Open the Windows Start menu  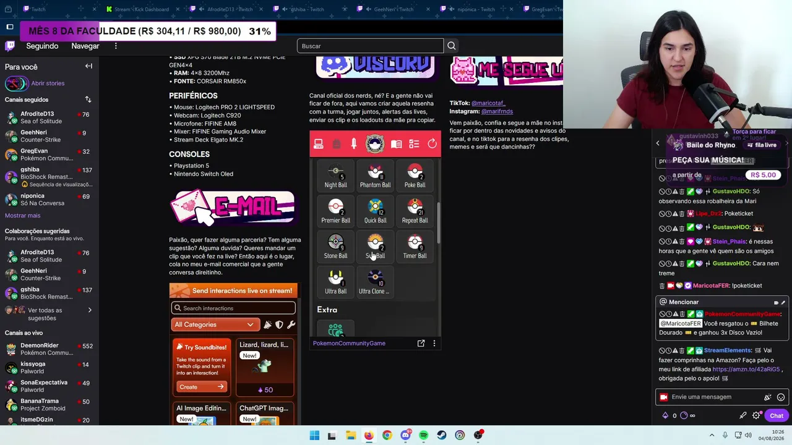click(x=314, y=436)
